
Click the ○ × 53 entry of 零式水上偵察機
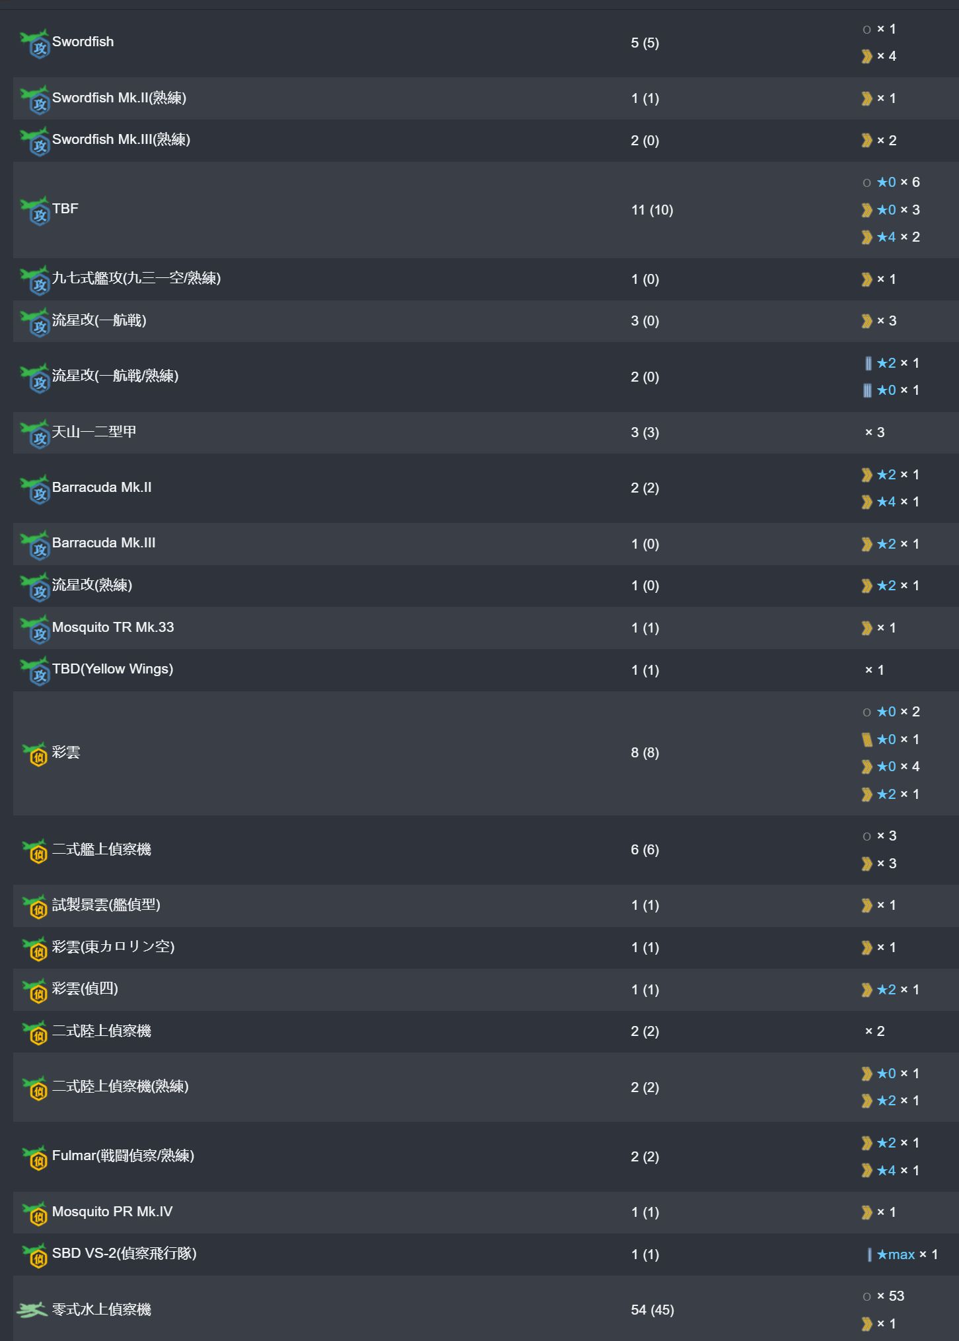click(x=883, y=1296)
